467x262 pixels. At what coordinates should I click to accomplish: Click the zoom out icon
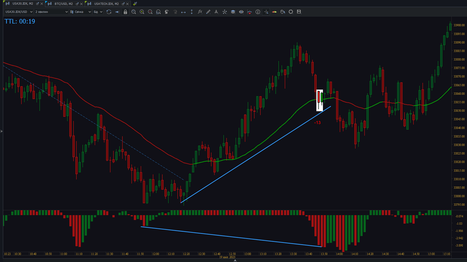point(150,12)
